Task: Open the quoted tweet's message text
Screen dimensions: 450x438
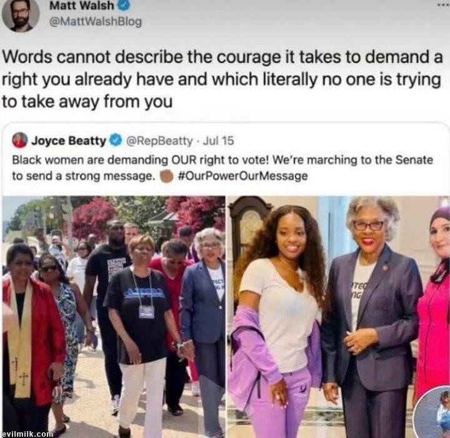Action: tap(222, 168)
